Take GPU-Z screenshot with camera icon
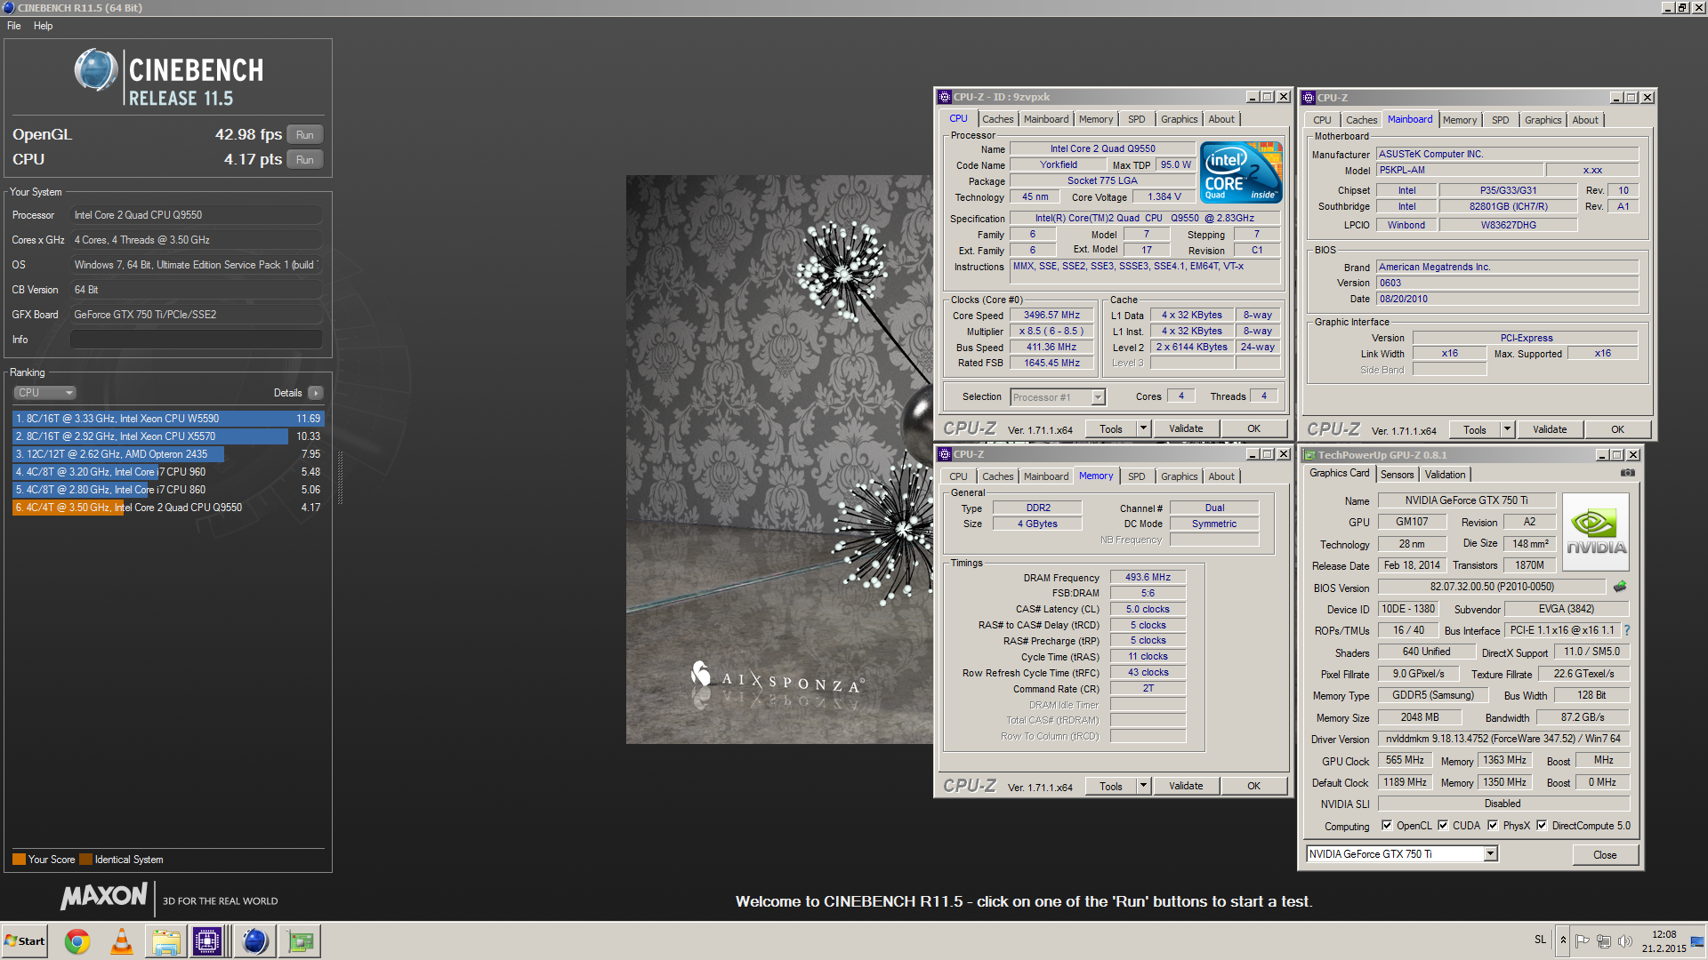Viewport: 1708px width, 960px height. [x=1627, y=474]
